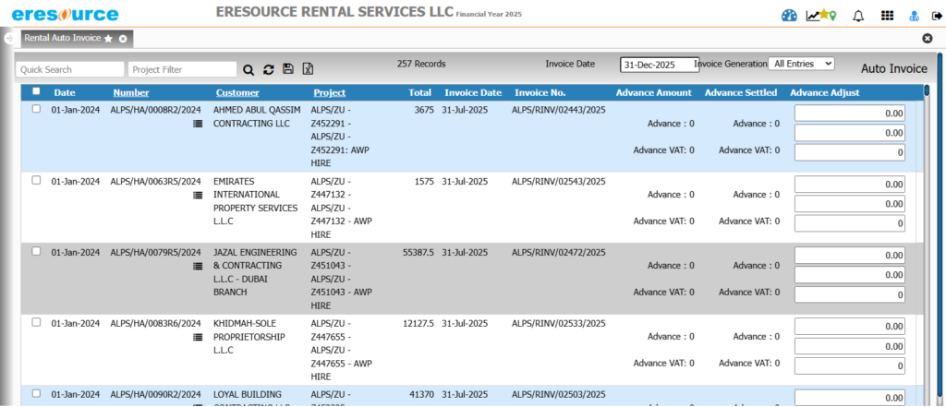Check the Ahmed Abul Qassim Contracting row
The height and width of the screenshot is (407, 946).
point(36,109)
